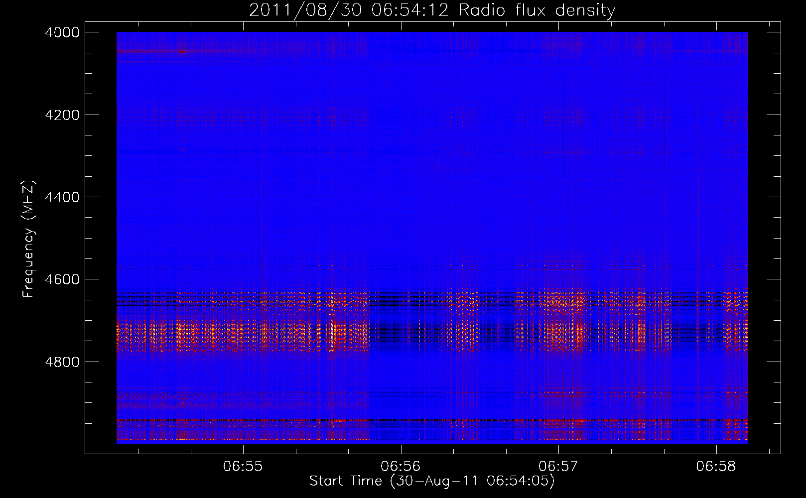Click the plot title "2011/08/30 06:54:12 Radio flux density"

pyautogui.click(x=432, y=10)
